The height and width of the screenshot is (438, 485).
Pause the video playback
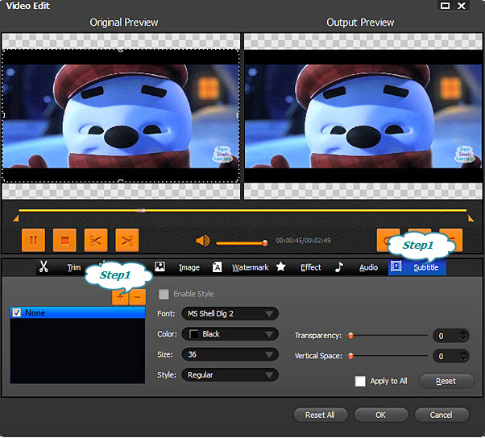coord(33,240)
